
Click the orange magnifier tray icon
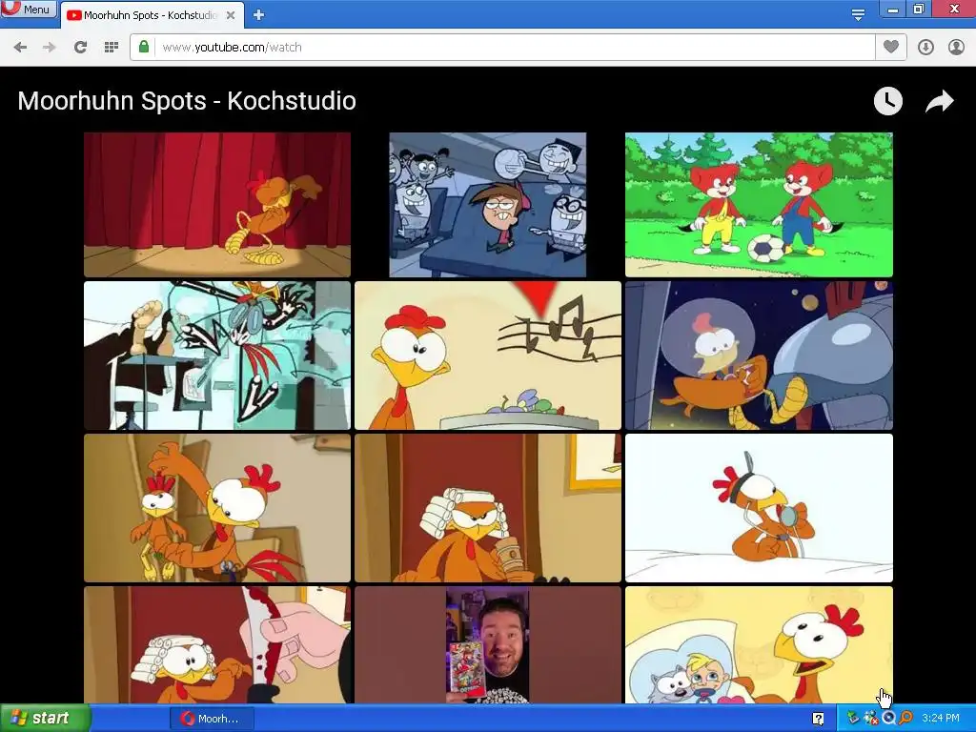click(x=905, y=719)
